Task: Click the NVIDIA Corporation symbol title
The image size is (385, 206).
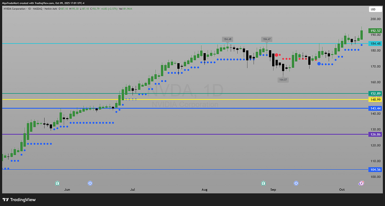Action: pyautogui.click(x=15, y=9)
